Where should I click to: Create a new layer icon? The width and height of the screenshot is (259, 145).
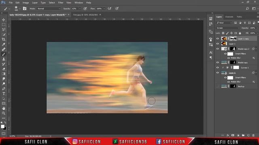click(248, 135)
